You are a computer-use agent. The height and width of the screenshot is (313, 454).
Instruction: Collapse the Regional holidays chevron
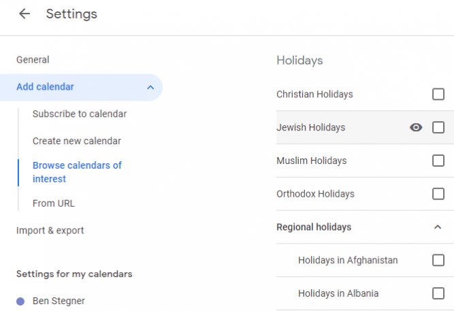pos(438,227)
